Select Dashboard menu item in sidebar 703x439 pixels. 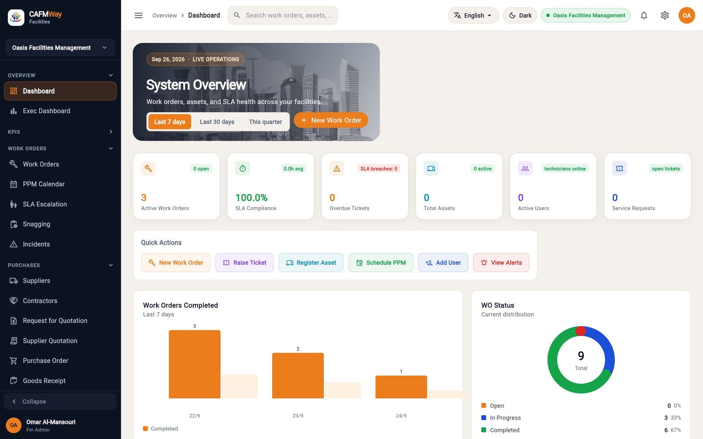click(x=60, y=91)
